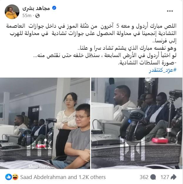
Task: Open the hashtag #عرّد_كنتقدر link
Action: pos(163,70)
